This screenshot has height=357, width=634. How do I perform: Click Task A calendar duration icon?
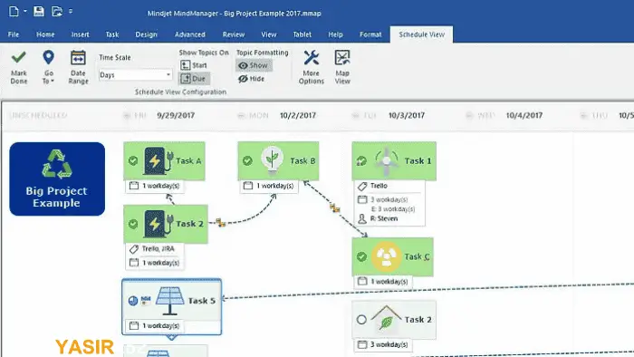tap(134, 186)
